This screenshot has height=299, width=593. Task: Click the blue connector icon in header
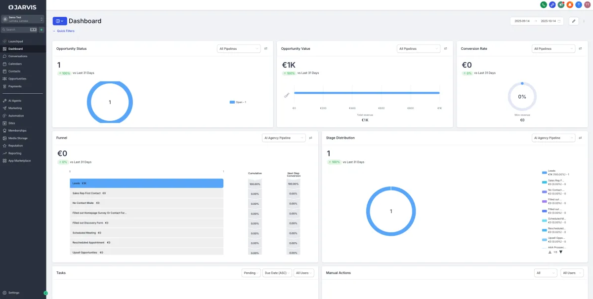coord(552,4)
